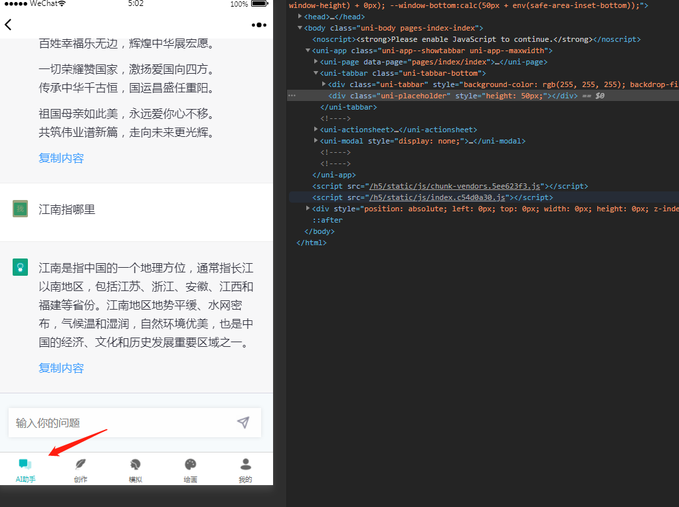The image size is (679, 507).
Task: Open chunk-vendors.5ee623f3.js script link
Action: (454, 186)
